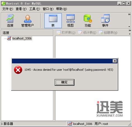132x127 pixels.
Task: Open 管理用户 manage users tool
Action: (x=28, y=21)
